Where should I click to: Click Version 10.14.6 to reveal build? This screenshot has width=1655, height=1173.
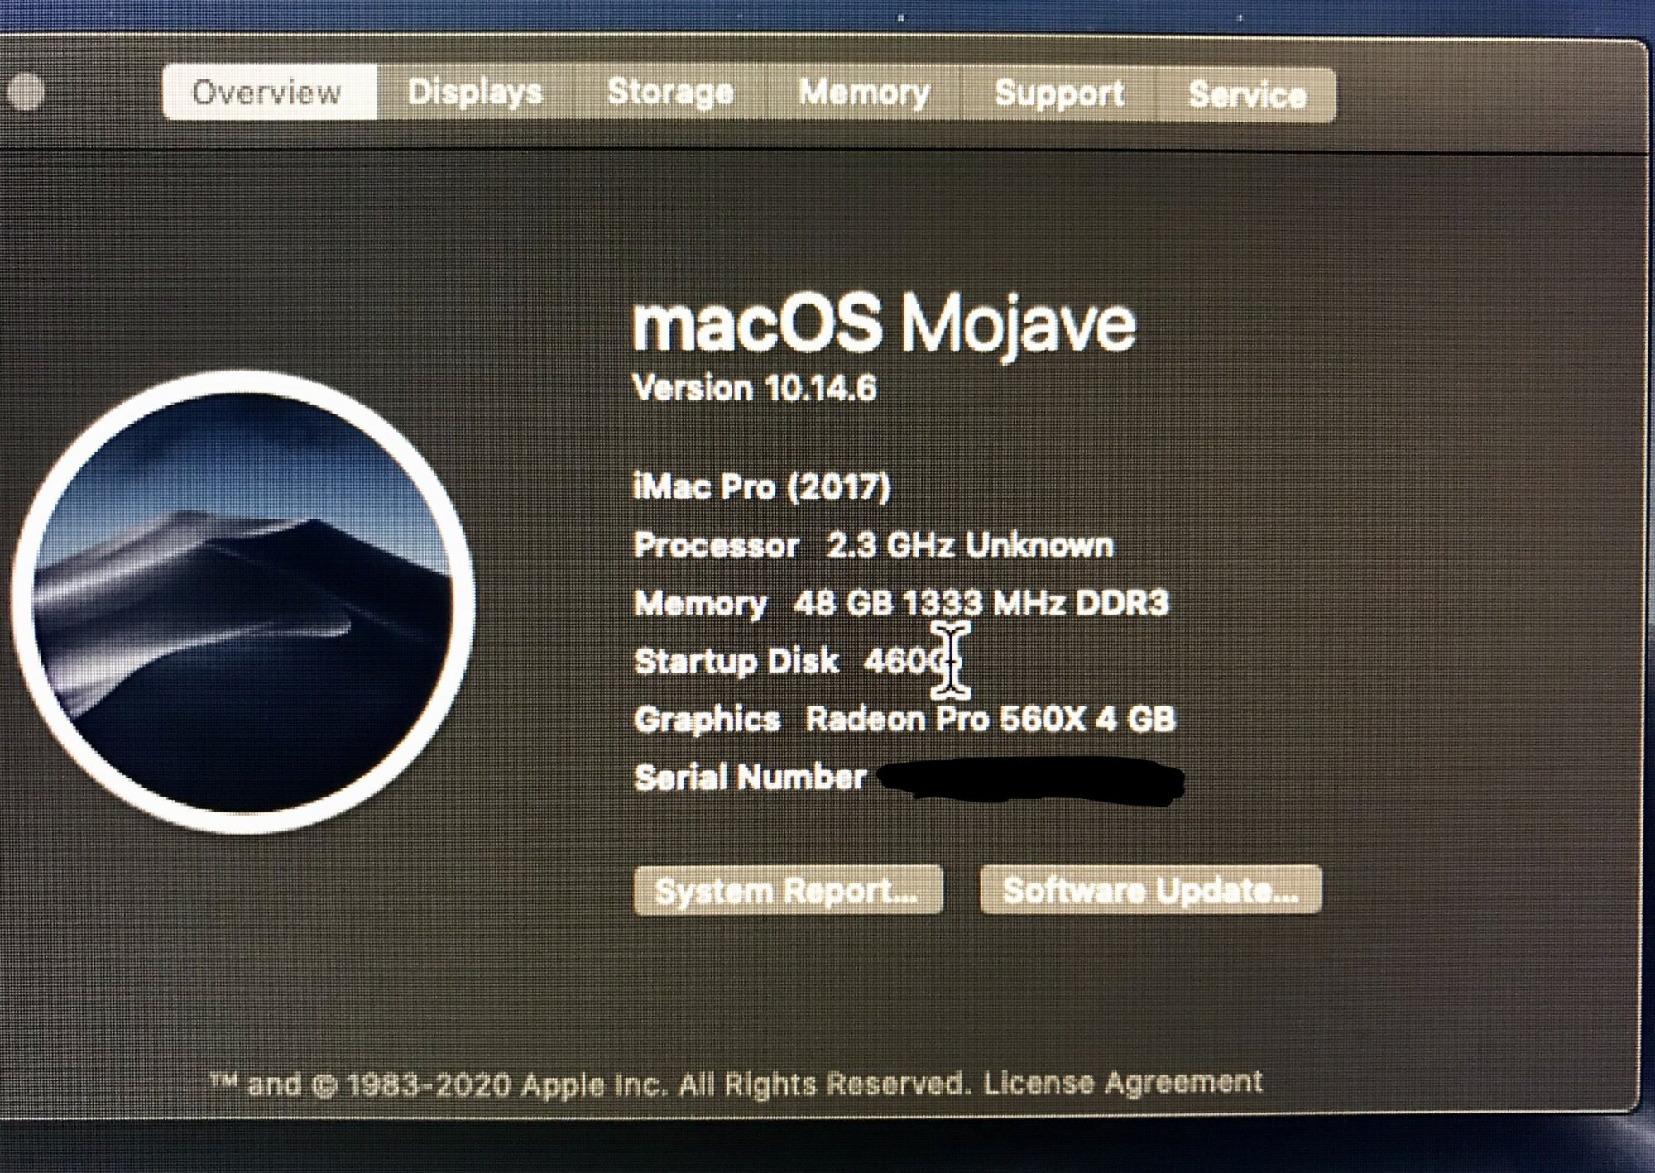tap(754, 389)
